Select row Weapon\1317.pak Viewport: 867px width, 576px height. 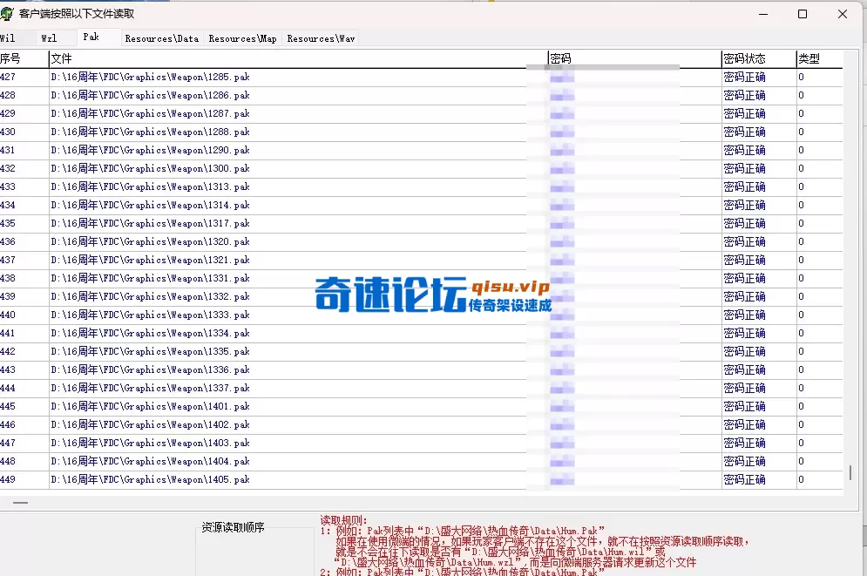pyautogui.click(x=422, y=223)
